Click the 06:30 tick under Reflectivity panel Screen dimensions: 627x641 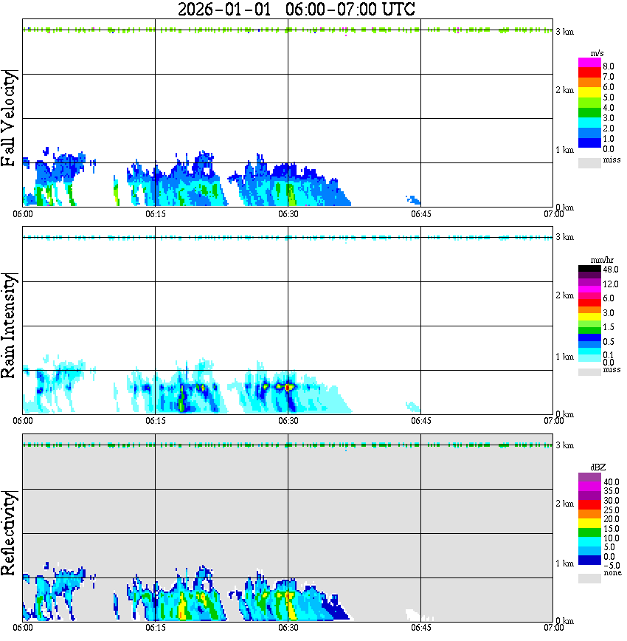pyautogui.click(x=288, y=628)
